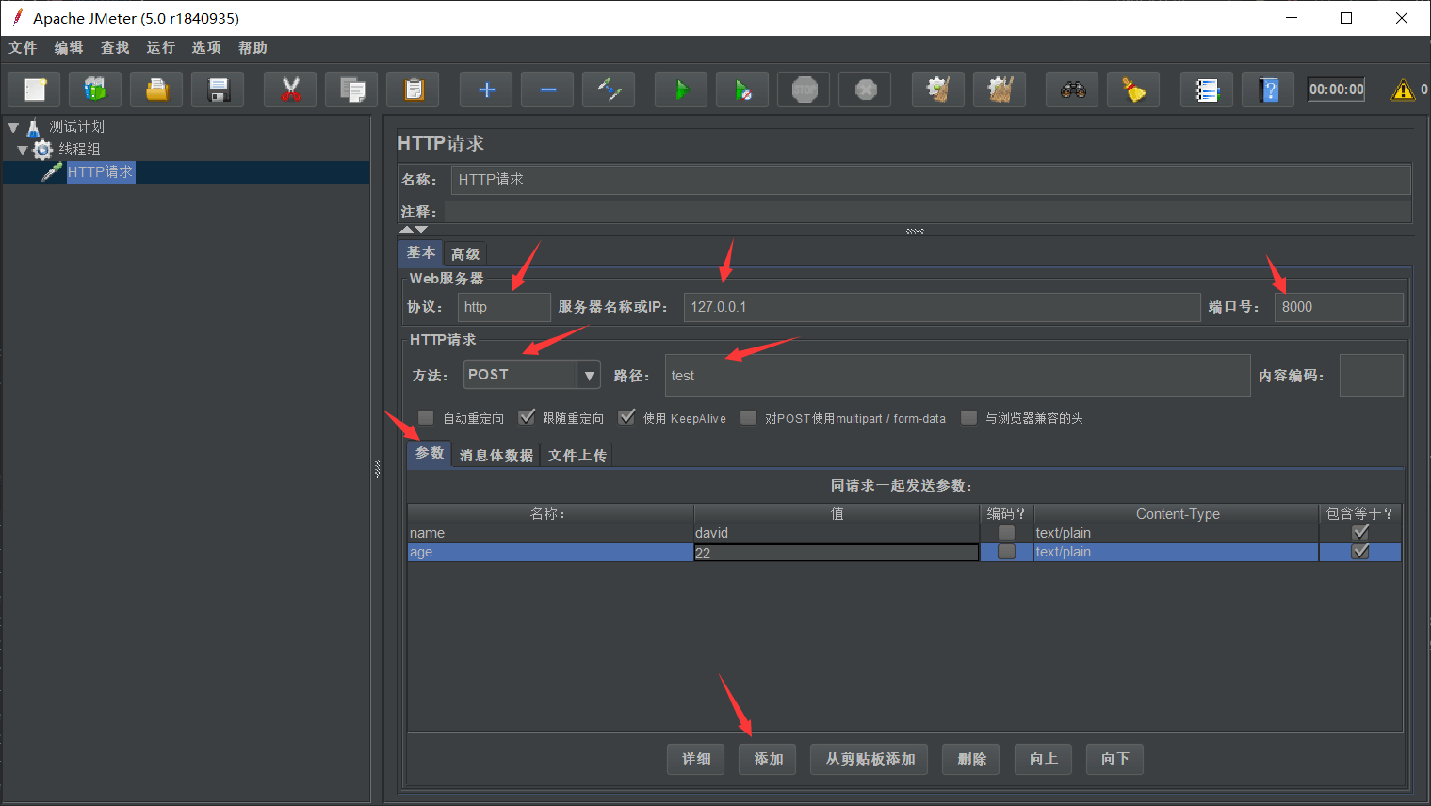The image size is (1431, 806).
Task: Focus the 路径 field containing test
Action: (957, 376)
